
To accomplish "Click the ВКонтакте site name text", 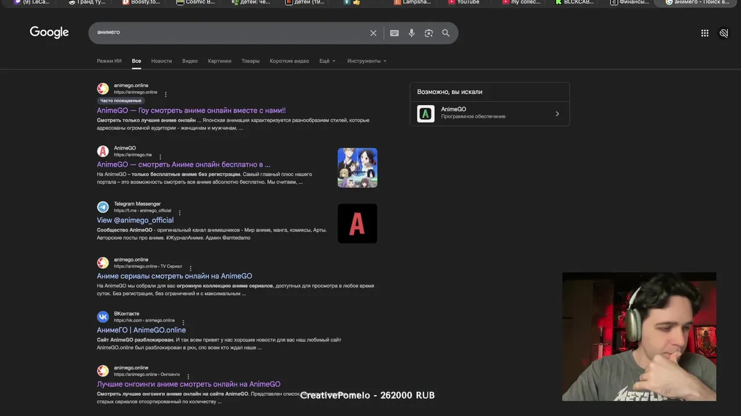I will 126,314.
